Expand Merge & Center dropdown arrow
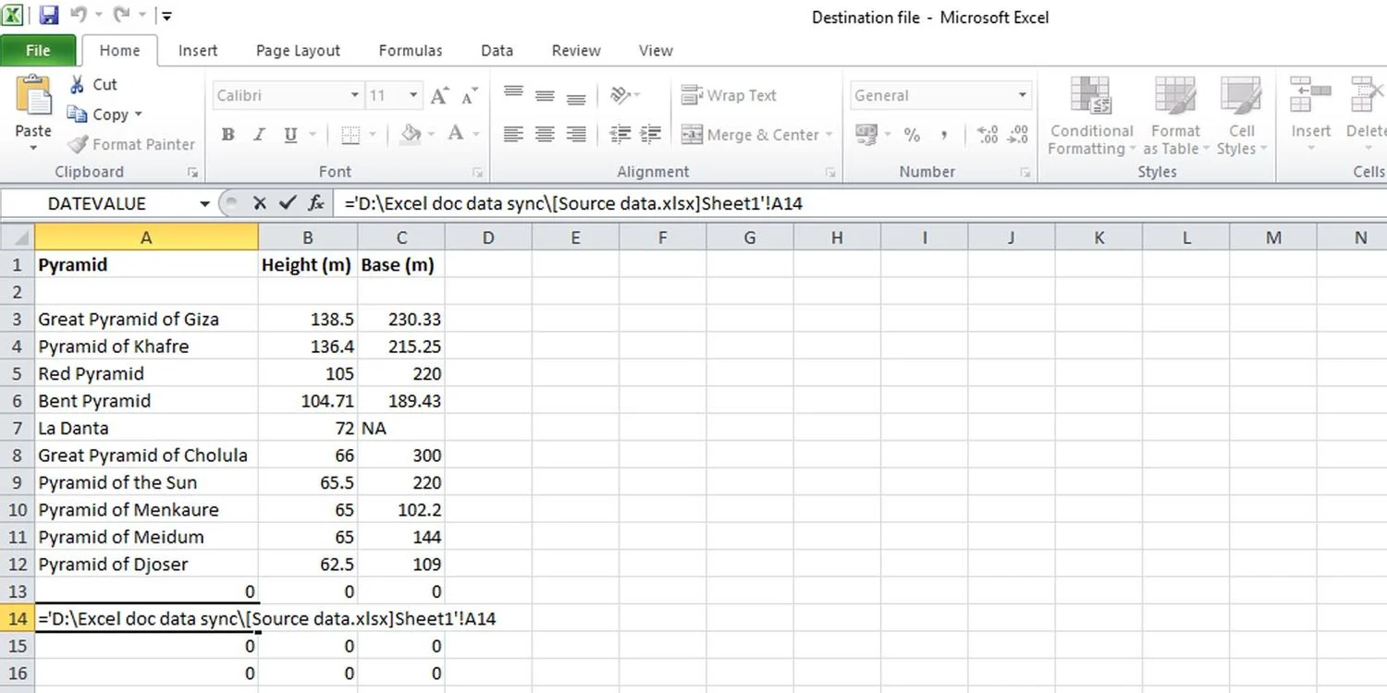The width and height of the screenshot is (1387, 693). (829, 135)
